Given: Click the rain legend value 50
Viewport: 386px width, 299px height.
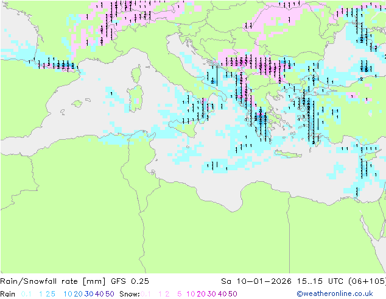Looking at the screenshot, I should click(x=110, y=294).
